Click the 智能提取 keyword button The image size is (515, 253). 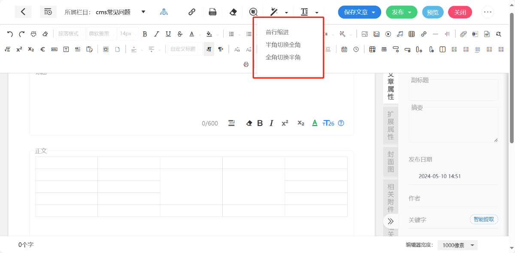click(484, 220)
